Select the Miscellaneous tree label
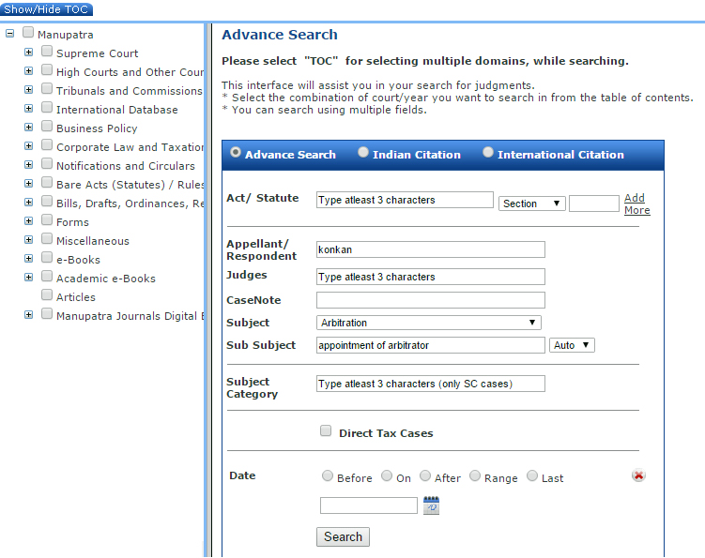This screenshot has height=558, width=705. [93, 241]
